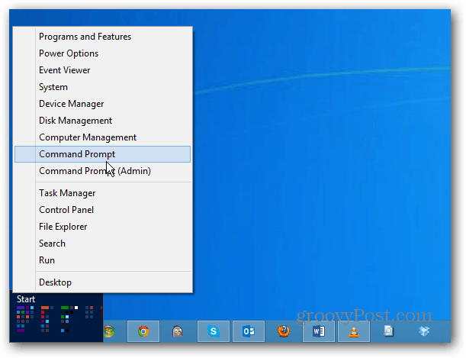This screenshot has width=466, height=358.
Task: Open the penguin Pidgin taskbar icon
Action: (x=178, y=331)
